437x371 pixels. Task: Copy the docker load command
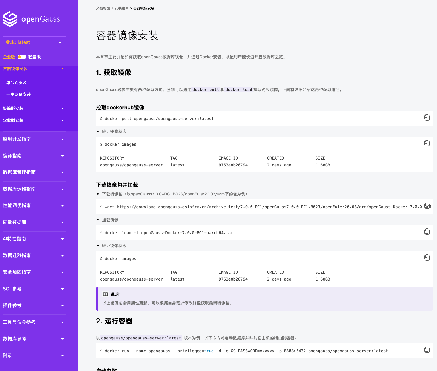(427, 231)
